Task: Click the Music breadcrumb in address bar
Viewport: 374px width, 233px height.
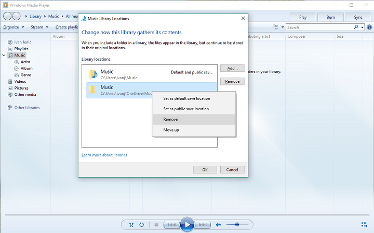Action: coord(54,16)
